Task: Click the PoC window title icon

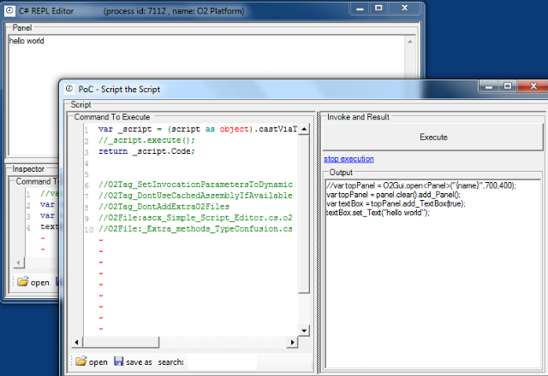Action: pyautogui.click(x=69, y=89)
